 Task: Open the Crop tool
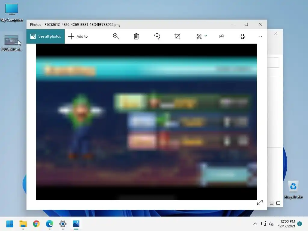coord(177,36)
